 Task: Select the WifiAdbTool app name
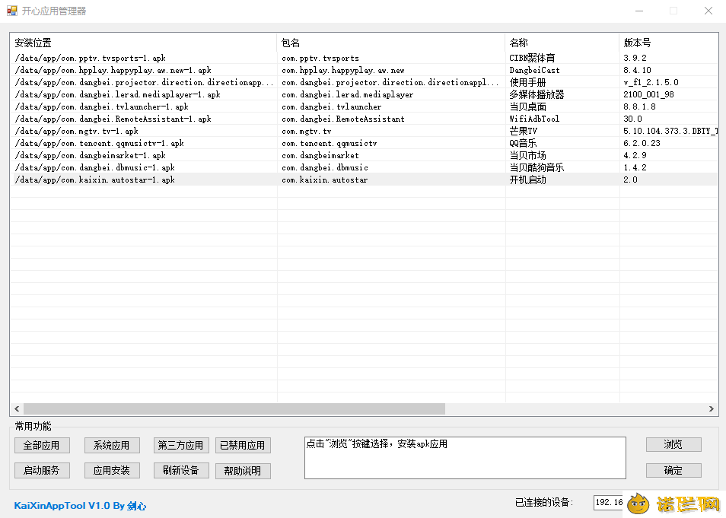[535, 119]
